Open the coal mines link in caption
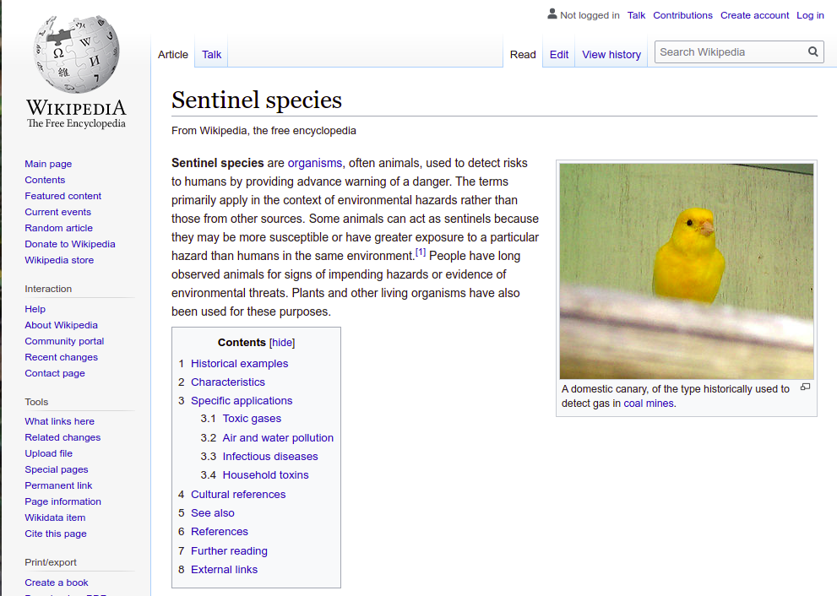Image resolution: width=837 pixels, height=596 pixels. 649,404
